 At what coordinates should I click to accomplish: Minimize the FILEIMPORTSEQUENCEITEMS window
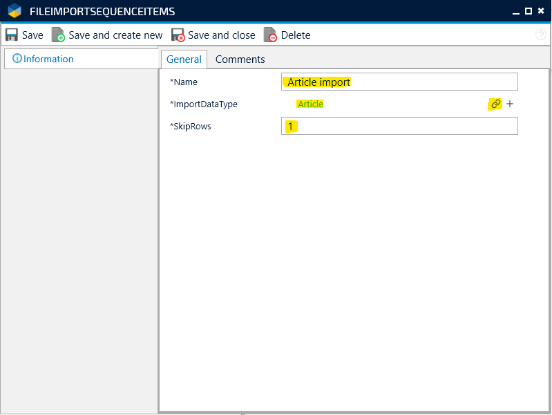coord(515,11)
